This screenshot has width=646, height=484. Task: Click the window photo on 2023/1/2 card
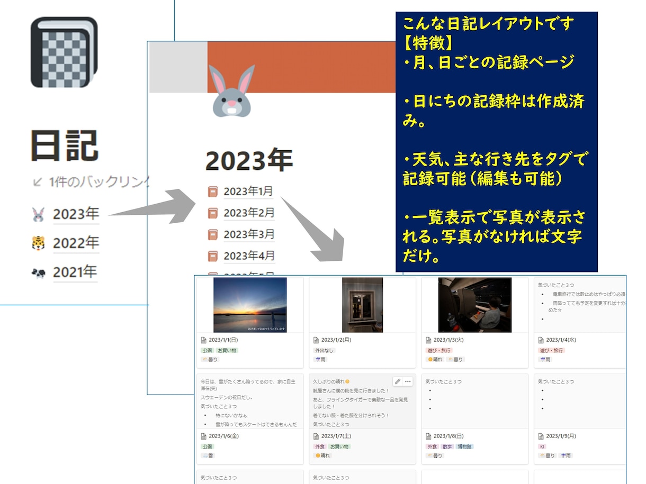(x=362, y=305)
